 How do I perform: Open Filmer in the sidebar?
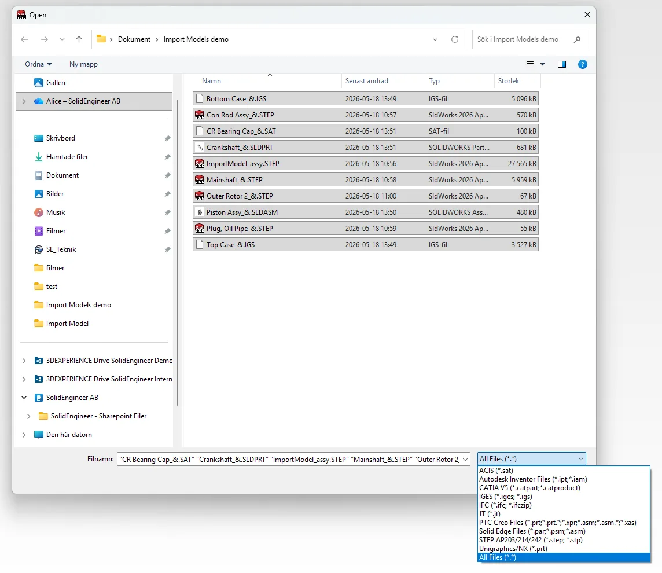[x=56, y=231]
